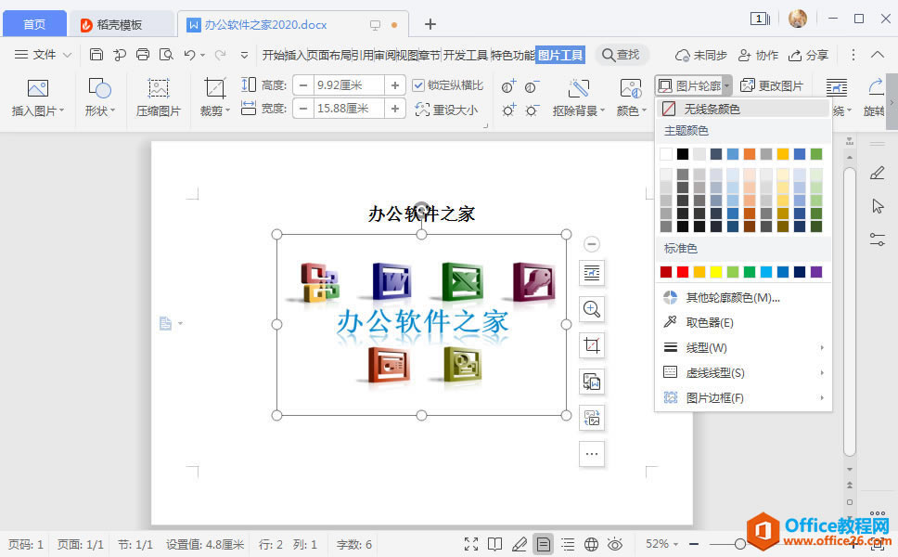
Task: Click the Redo arrow icon
Action: (x=220, y=55)
